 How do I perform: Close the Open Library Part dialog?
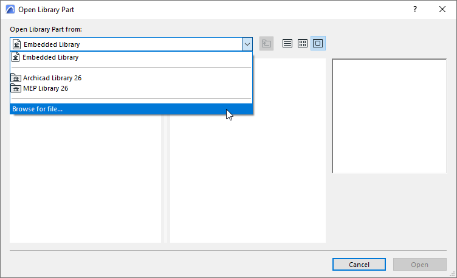pos(442,10)
